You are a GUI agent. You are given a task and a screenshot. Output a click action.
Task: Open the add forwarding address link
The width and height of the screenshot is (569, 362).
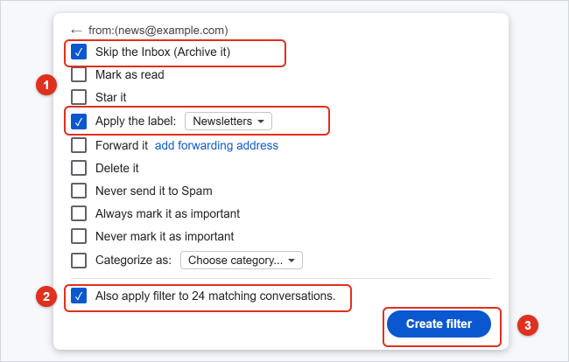coord(216,145)
